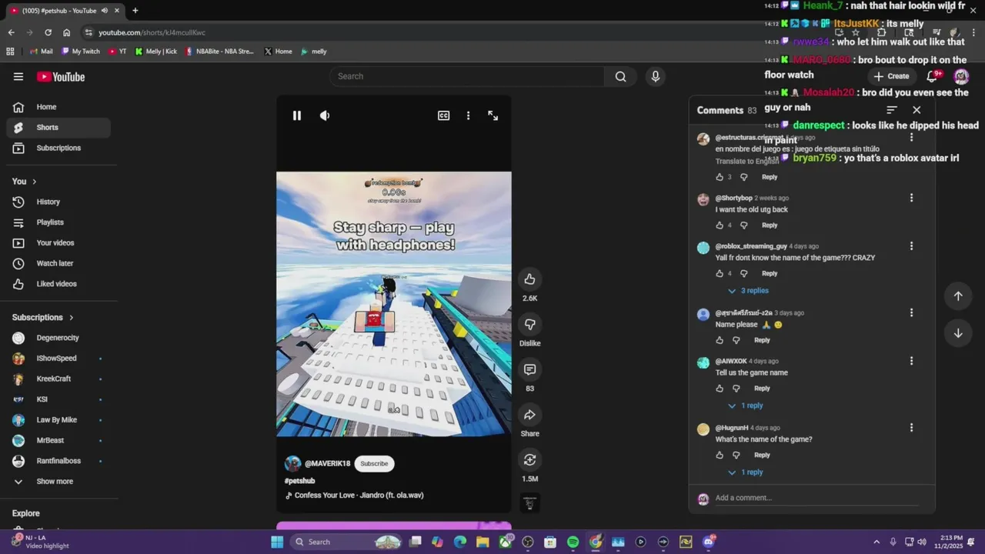Image resolution: width=985 pixels, height=554 pixels.
Task: Open the @MAVERIK18 channel link
Action: [x=327, y=463]
